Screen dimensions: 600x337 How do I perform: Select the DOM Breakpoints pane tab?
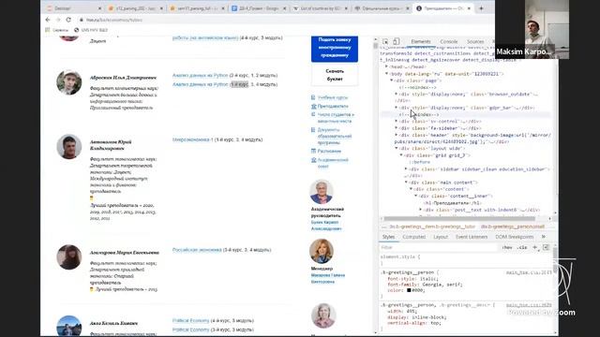[515, 237]
